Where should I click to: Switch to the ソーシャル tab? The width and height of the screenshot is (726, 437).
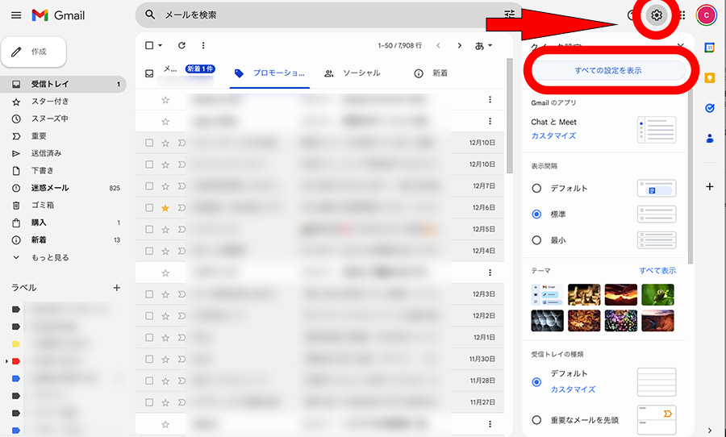(353, 73)
